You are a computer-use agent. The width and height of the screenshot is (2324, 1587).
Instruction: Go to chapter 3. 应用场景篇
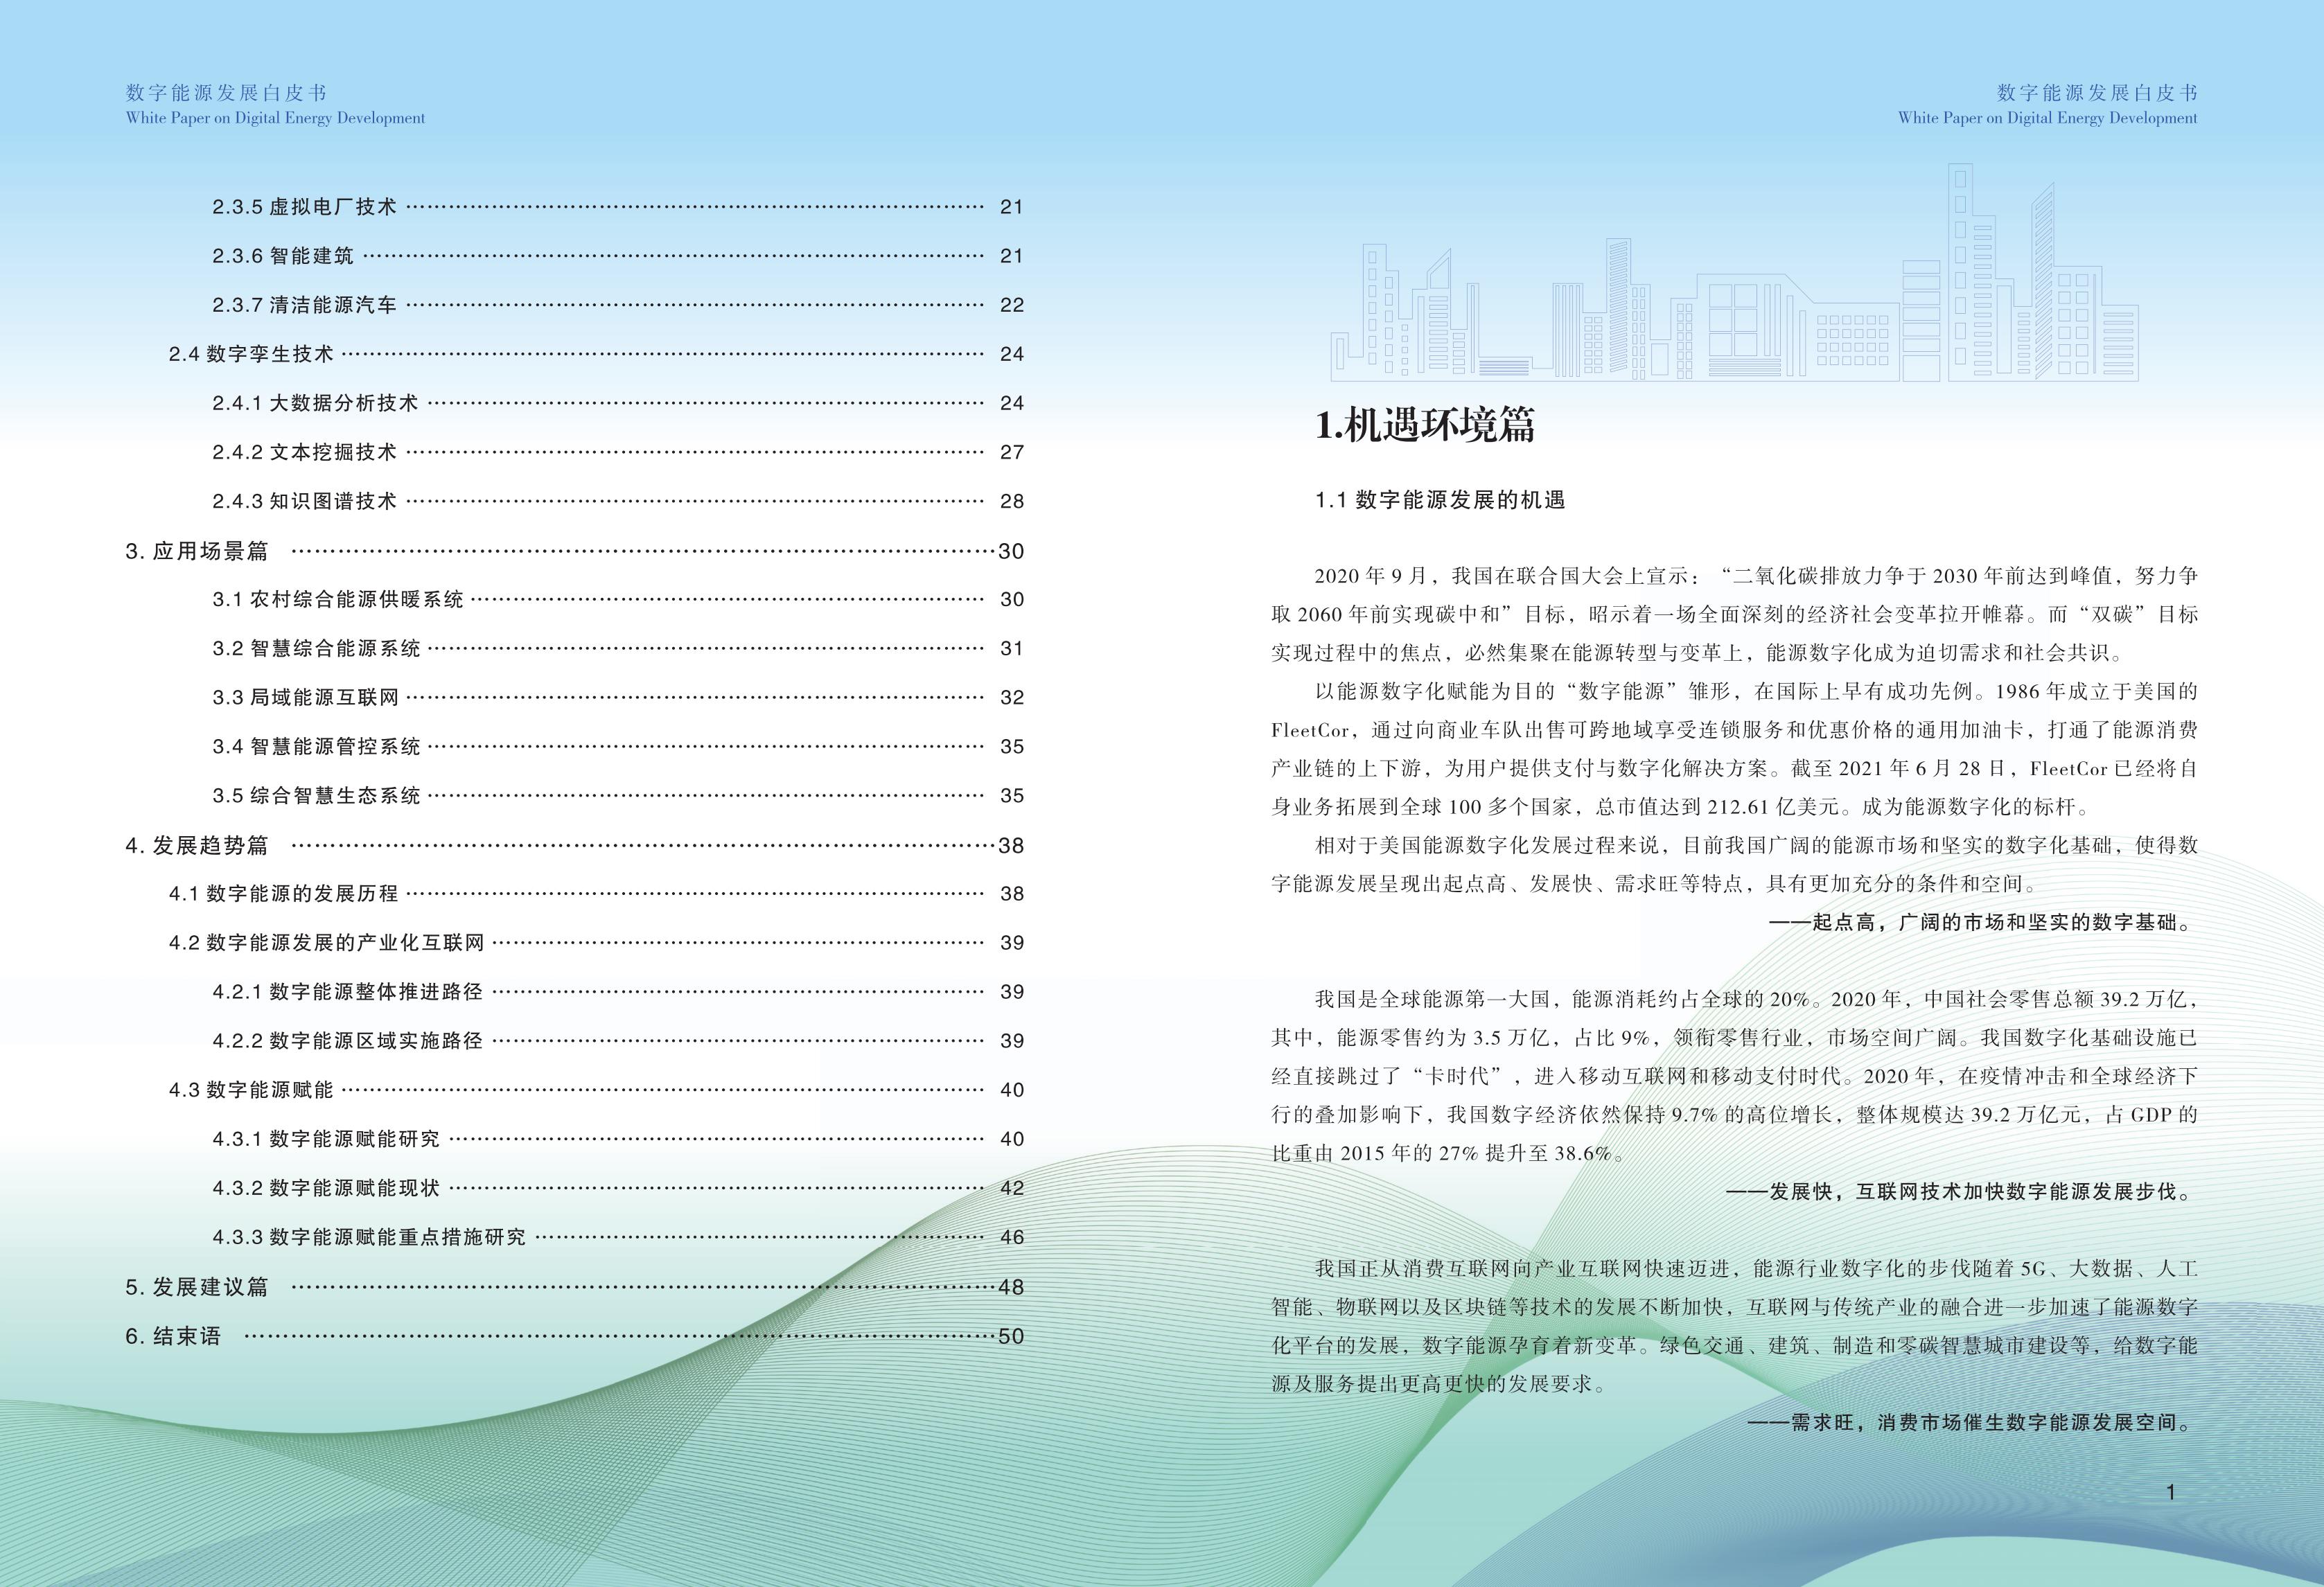[197, 551]
